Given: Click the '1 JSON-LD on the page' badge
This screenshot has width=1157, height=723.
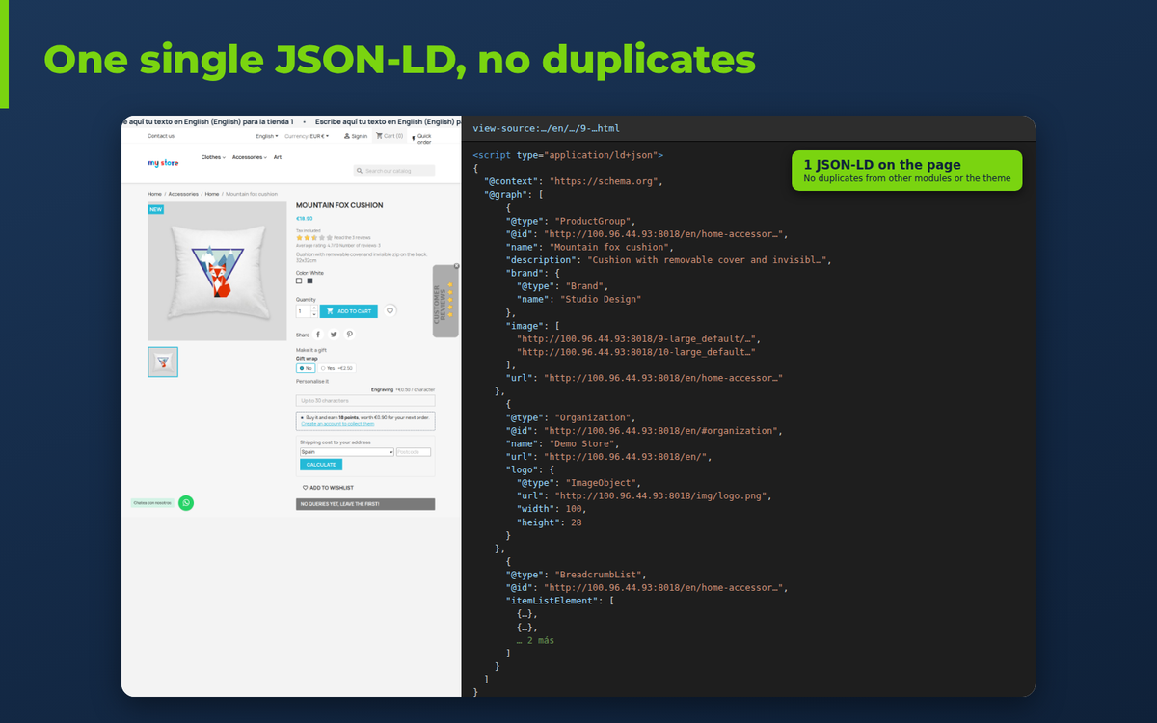Looking at the screenshot, I should pyautogui.click(x=906, y=171).
